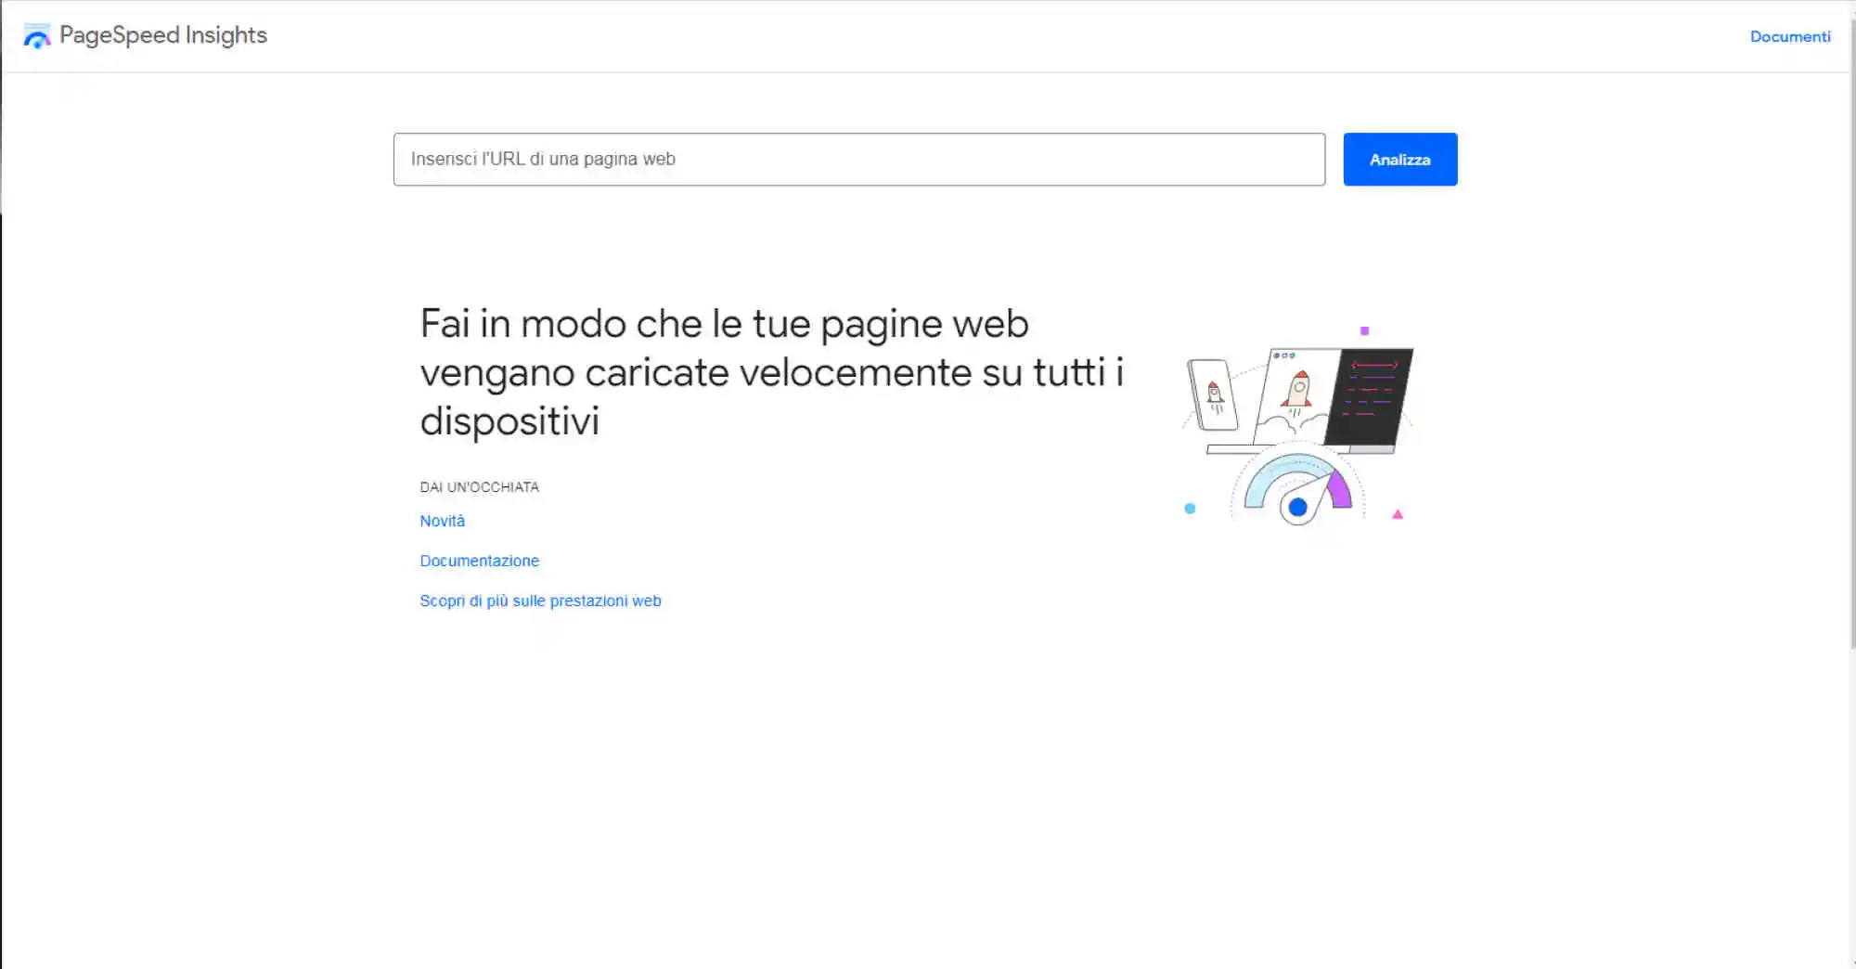Click the DAI UN'OCCHIATA section label
The height and width of the screenshot is (969, 1856).
[x=479, y=486]
